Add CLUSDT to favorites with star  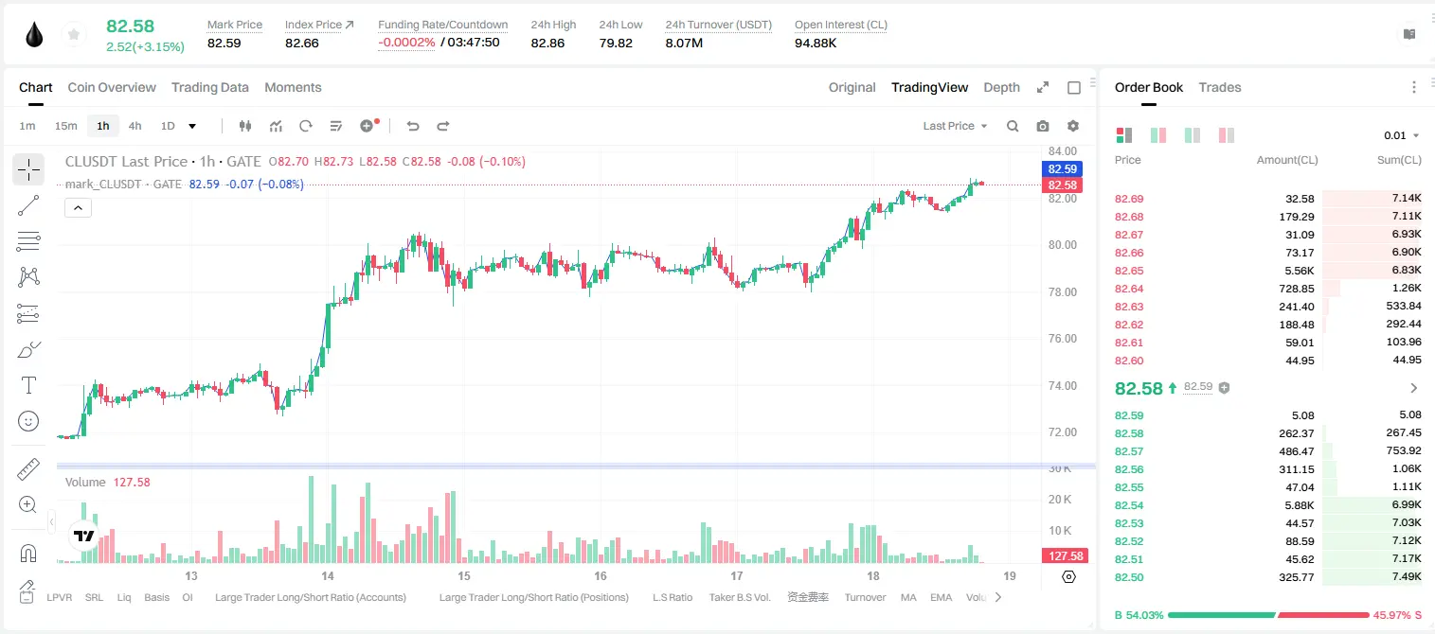[74, 34]
